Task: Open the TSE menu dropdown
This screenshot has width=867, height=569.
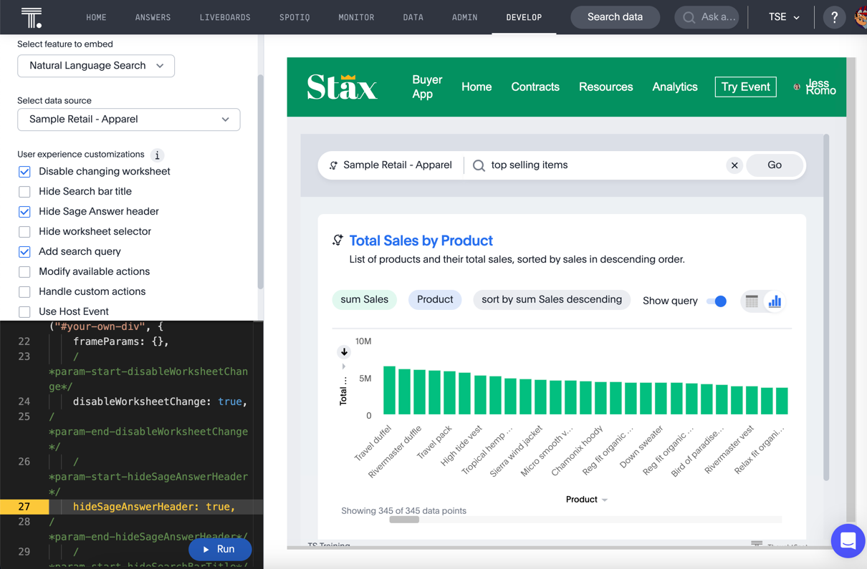Action: pos(784,17)
